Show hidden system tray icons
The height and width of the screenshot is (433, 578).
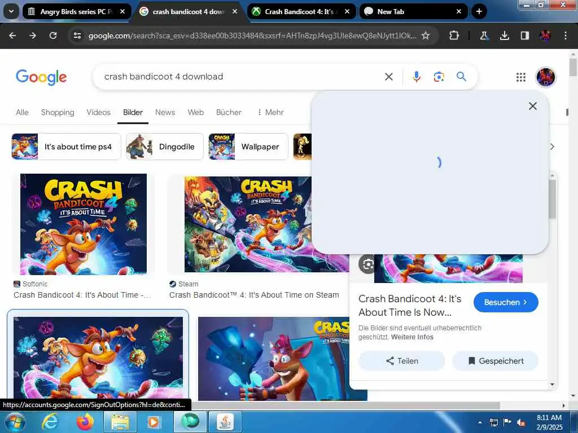480,422
